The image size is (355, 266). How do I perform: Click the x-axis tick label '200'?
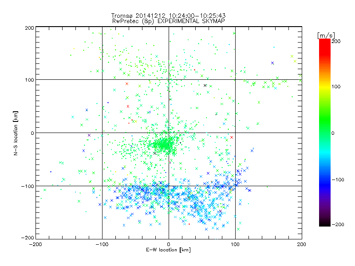coord(302,244)
